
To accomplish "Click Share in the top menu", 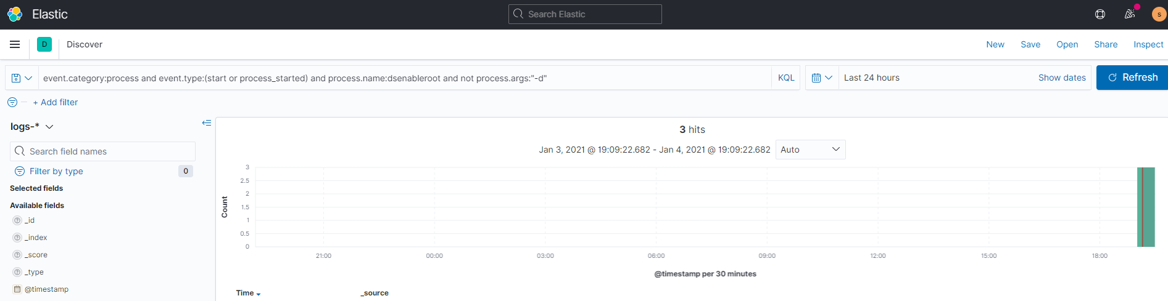I will click(x=1106, y=44).
